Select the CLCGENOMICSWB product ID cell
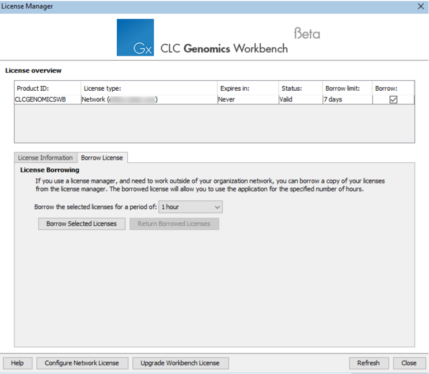 pos(47,99)
